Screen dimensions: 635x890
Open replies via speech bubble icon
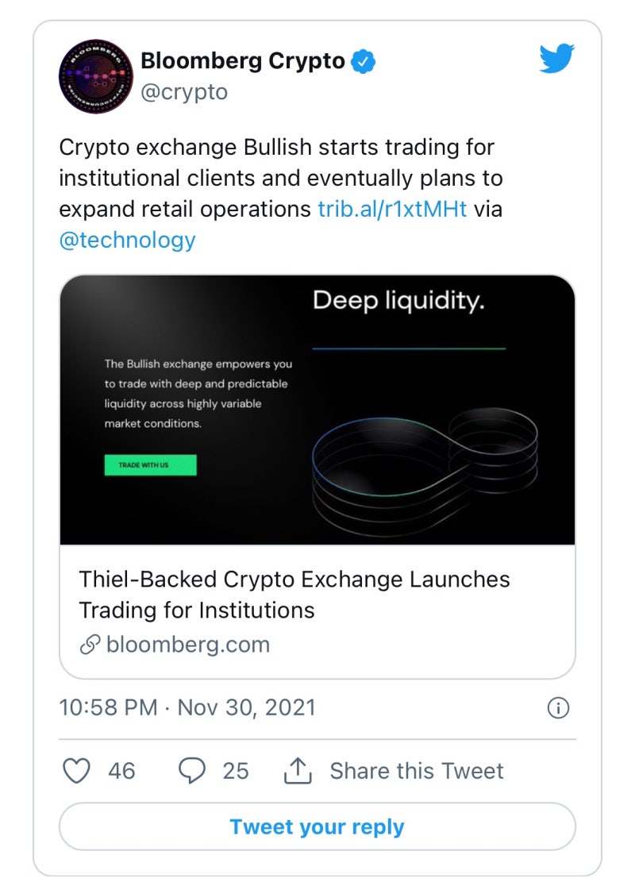click(x=192, y=770)
